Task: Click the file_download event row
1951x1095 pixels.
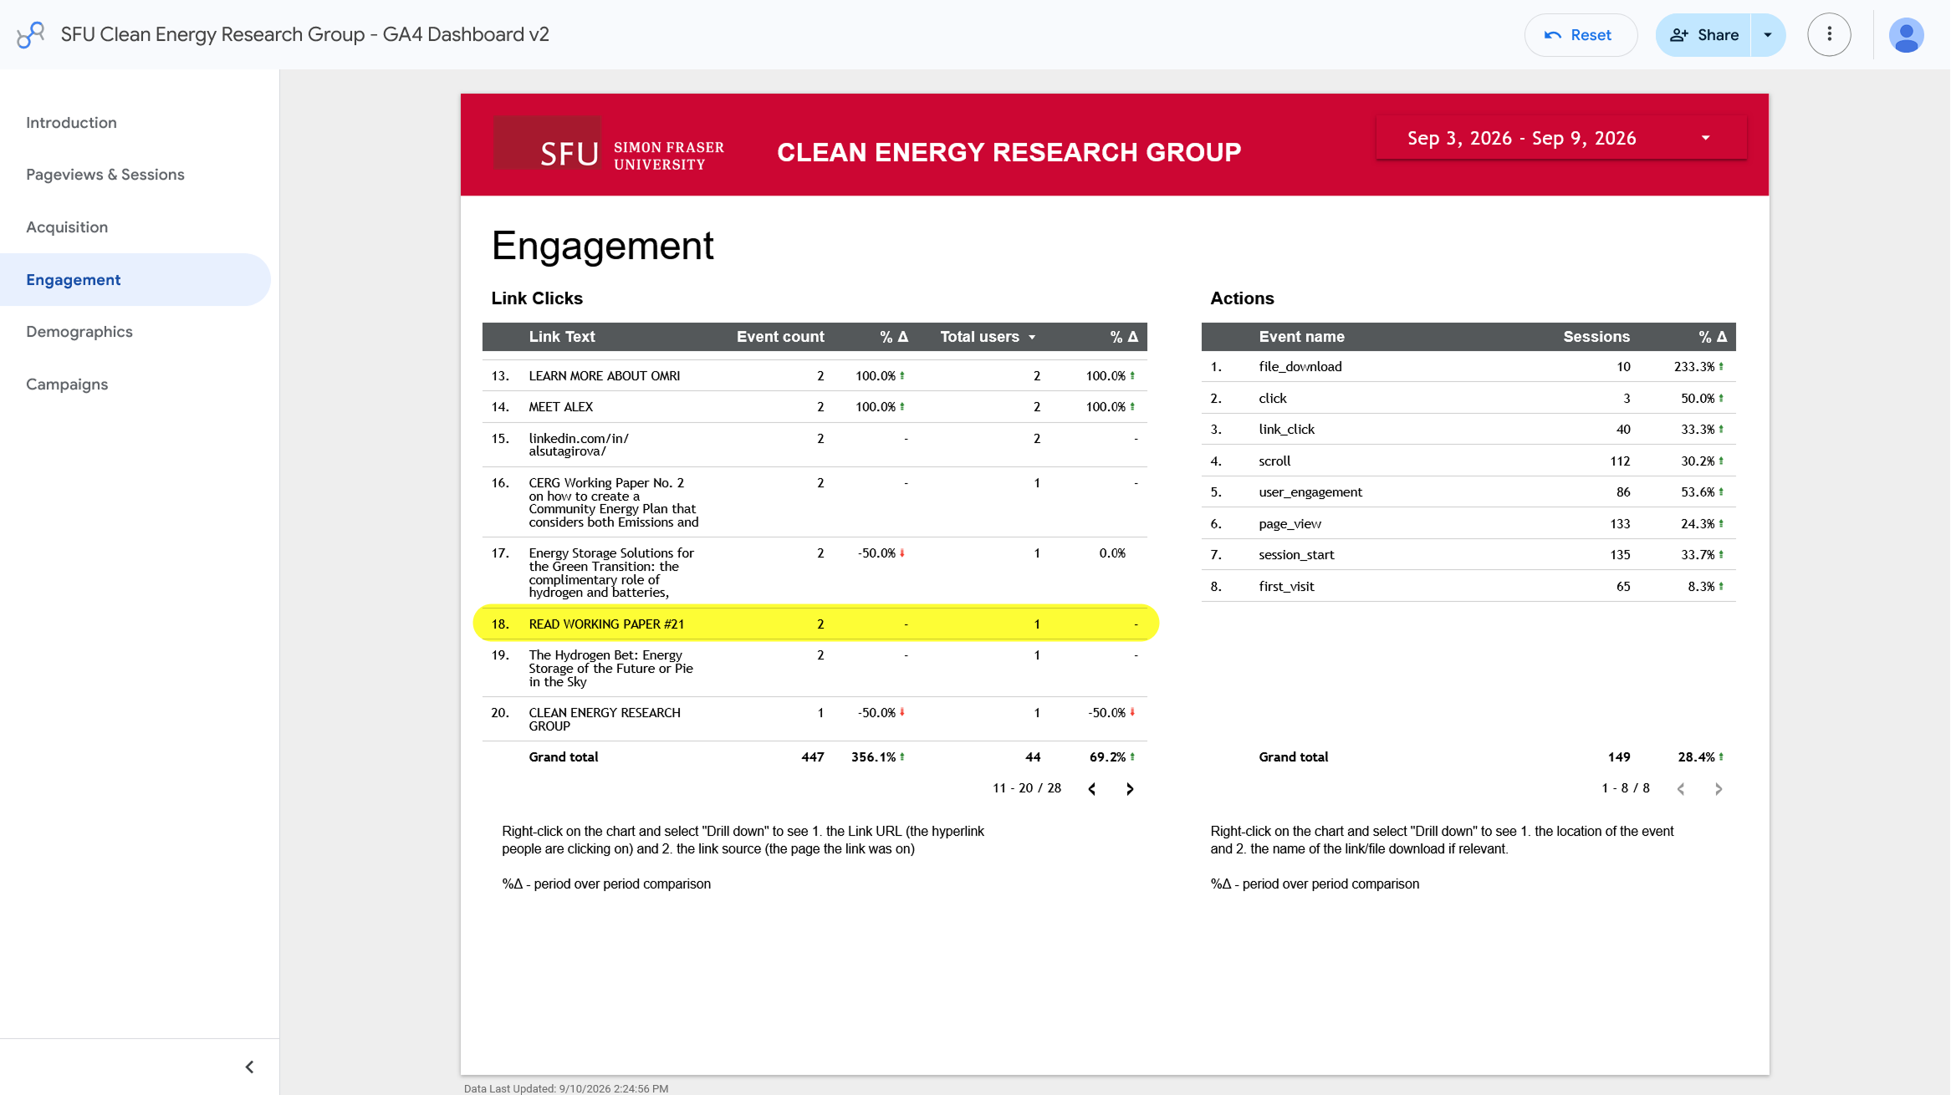Action: click(x=1468, y=367)
